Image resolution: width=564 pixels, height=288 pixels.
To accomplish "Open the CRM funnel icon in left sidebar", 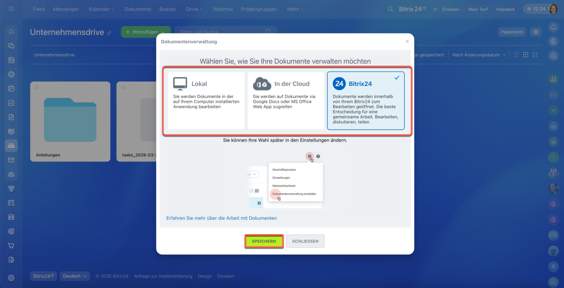I will pos(11,188).
